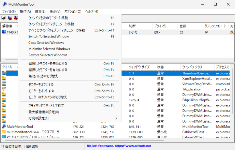The image size is (235, 150).
Task: Click the window list horizontal scrollbar
Action: [85, 140]
